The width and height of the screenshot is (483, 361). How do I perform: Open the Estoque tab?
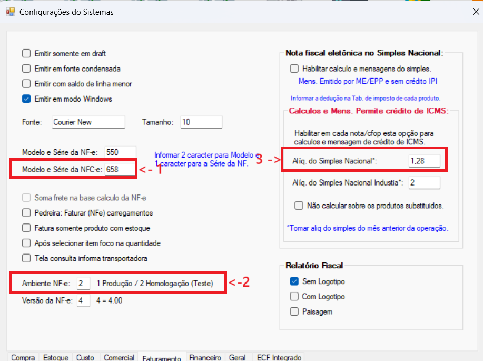(x=56, y=357)
